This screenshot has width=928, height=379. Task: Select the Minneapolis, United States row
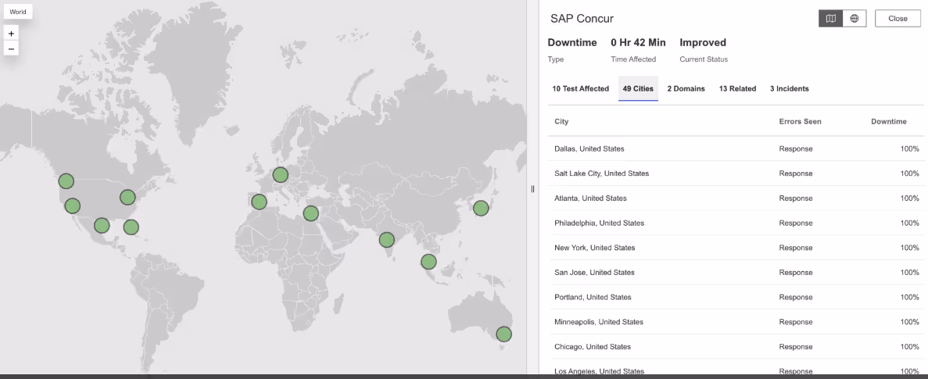click(x=736, y=322)
